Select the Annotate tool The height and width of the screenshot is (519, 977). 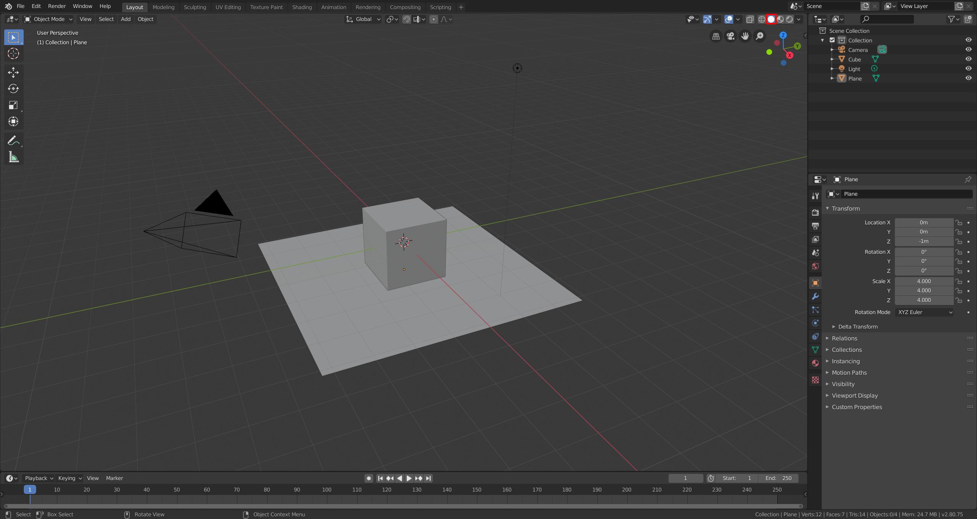[13, 141]
